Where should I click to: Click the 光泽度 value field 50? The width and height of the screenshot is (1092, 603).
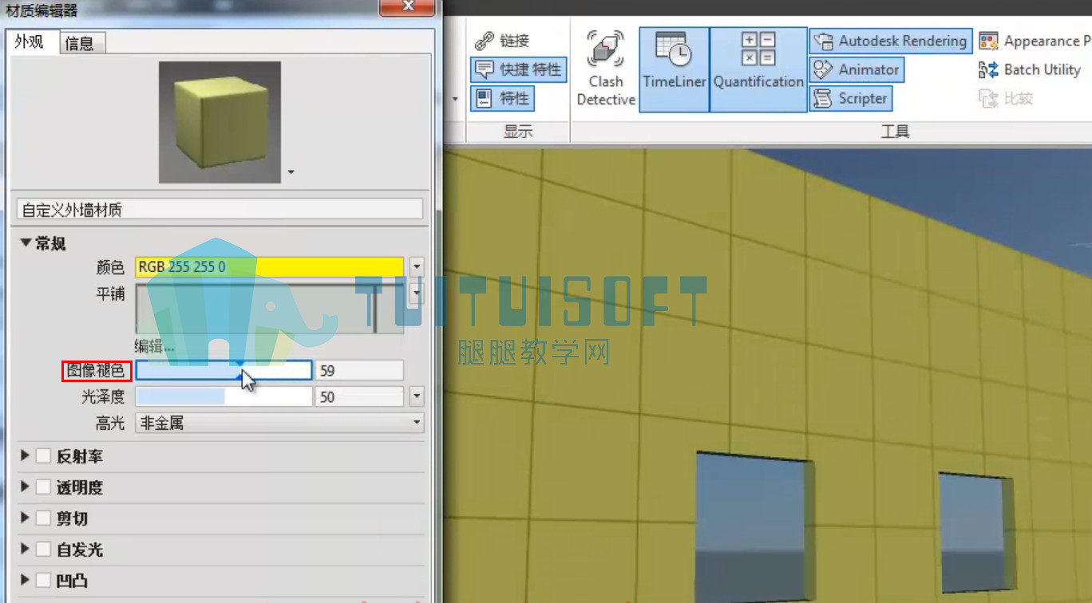point(359,396)
